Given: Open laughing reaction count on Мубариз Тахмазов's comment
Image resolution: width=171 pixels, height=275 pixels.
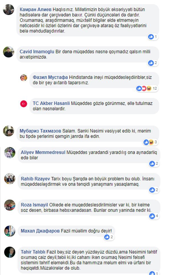Looking at the screenshot, I should click(151, 142).
